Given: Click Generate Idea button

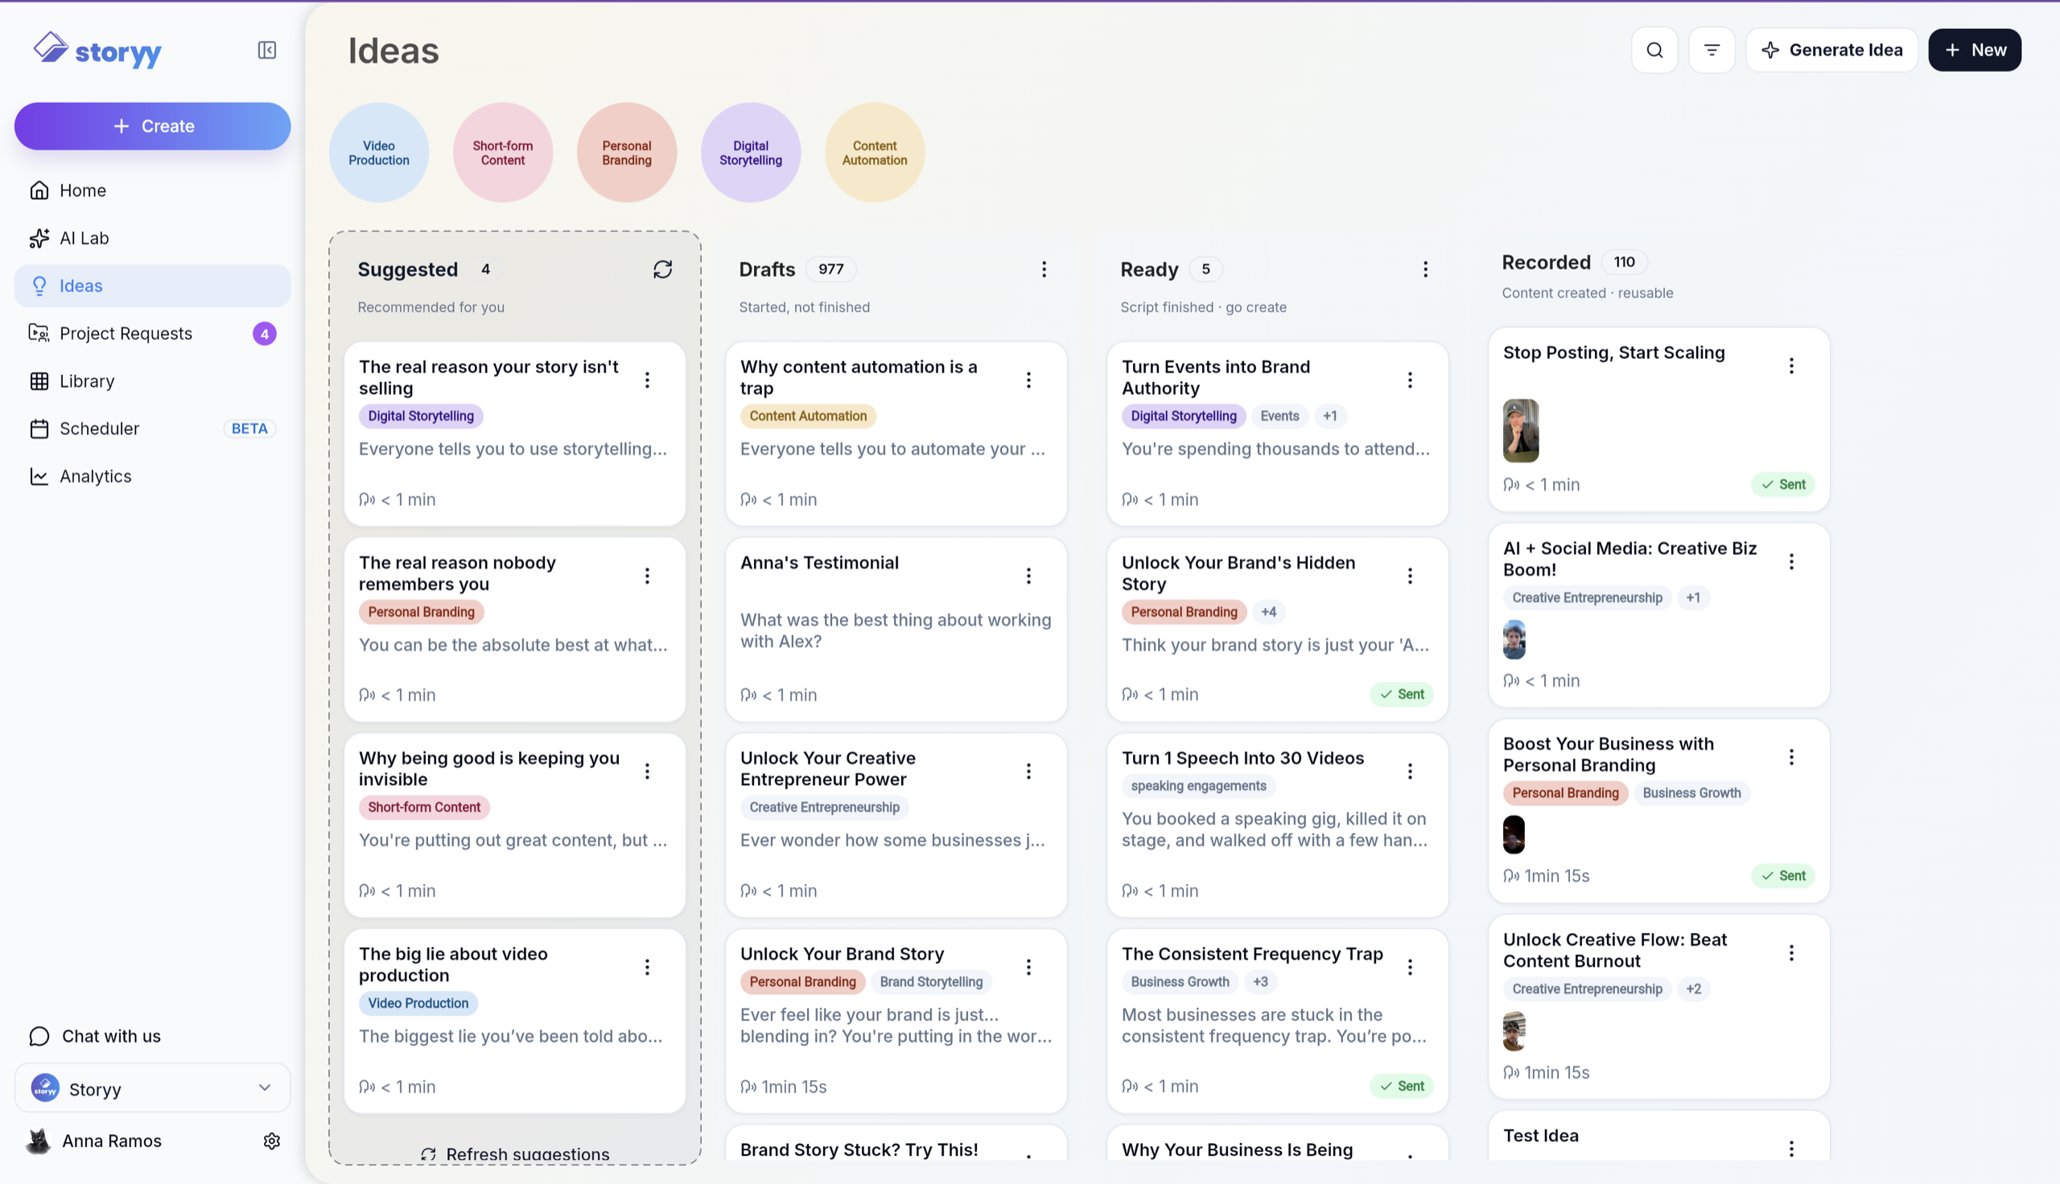Looking at the screenshot, I should click(1831, 51).
